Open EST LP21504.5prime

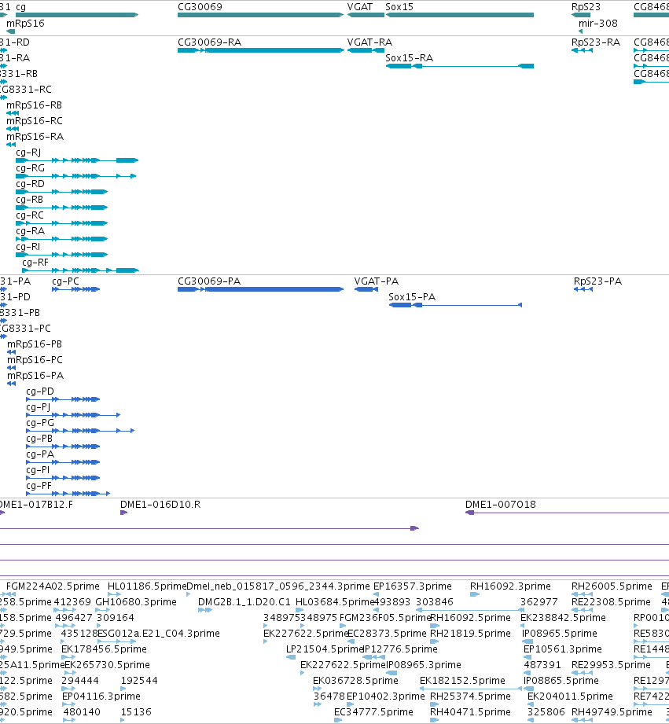(x=325, y=649)
